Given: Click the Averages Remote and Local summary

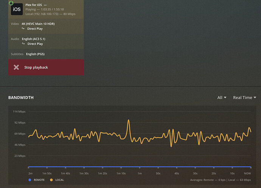Looking at the screenshot, I should [221, 180].
